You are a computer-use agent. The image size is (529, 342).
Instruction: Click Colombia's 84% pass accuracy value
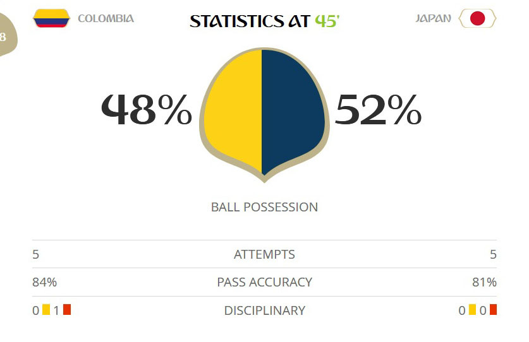[44, 282]
